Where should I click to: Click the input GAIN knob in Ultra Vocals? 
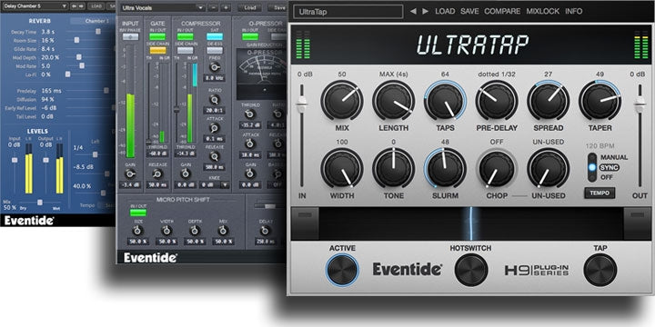[x=131, y=174]
